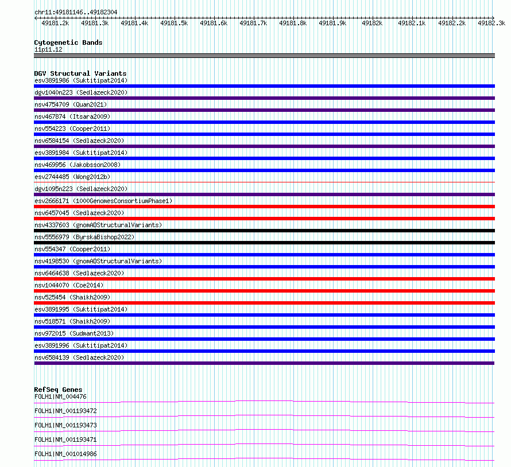Select nsv469956 (Jakobsson2008) label

click(x=78, y=165)
